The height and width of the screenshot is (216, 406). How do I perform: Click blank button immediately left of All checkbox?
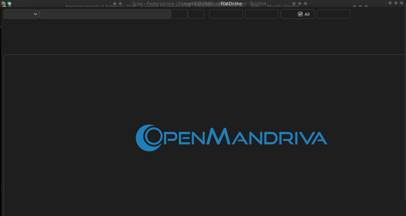(x=262, y=14)
